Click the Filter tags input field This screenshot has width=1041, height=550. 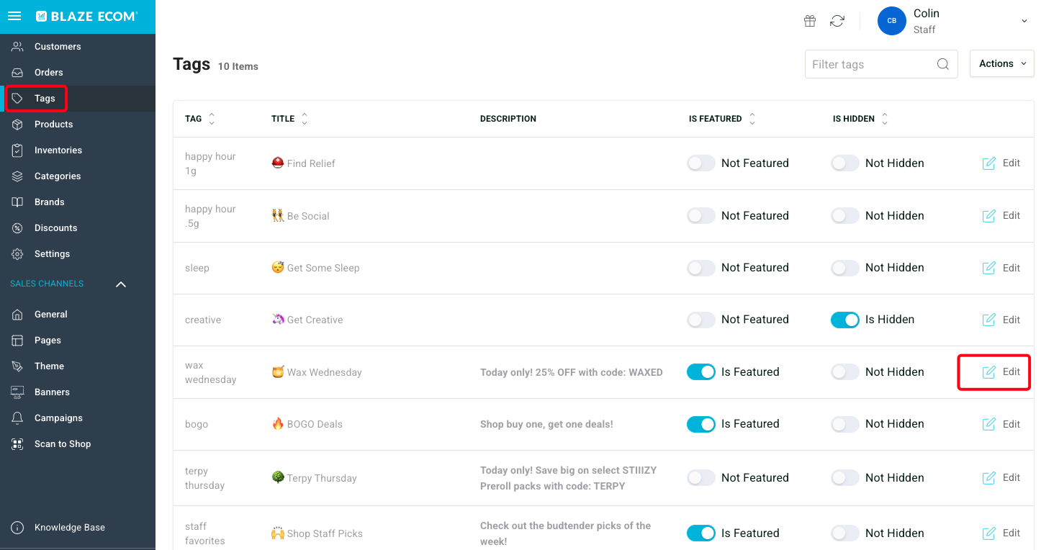(871, 64)
